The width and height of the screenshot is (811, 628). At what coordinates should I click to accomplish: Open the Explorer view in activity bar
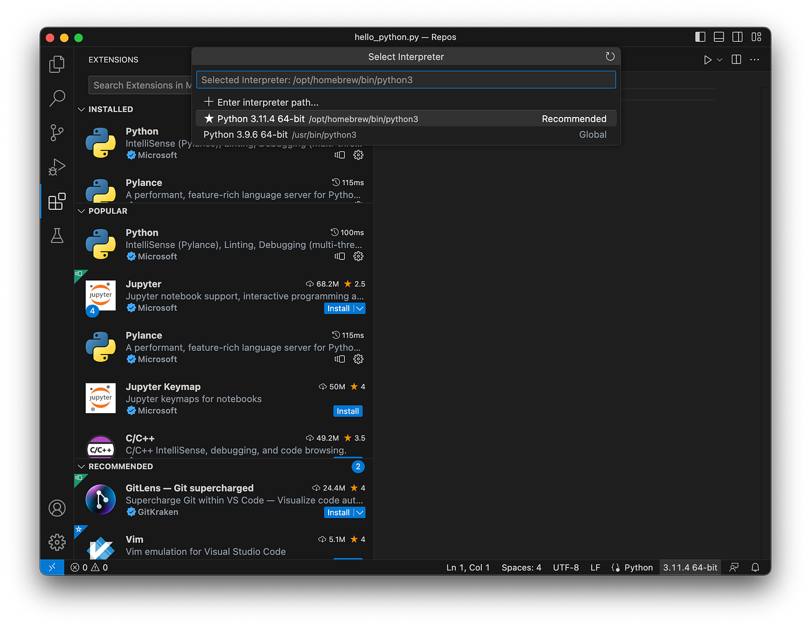click(x=57, y=64)
